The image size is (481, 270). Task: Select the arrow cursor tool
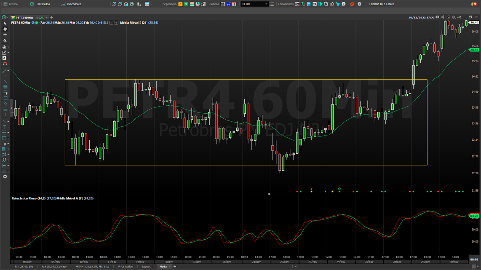5,23
